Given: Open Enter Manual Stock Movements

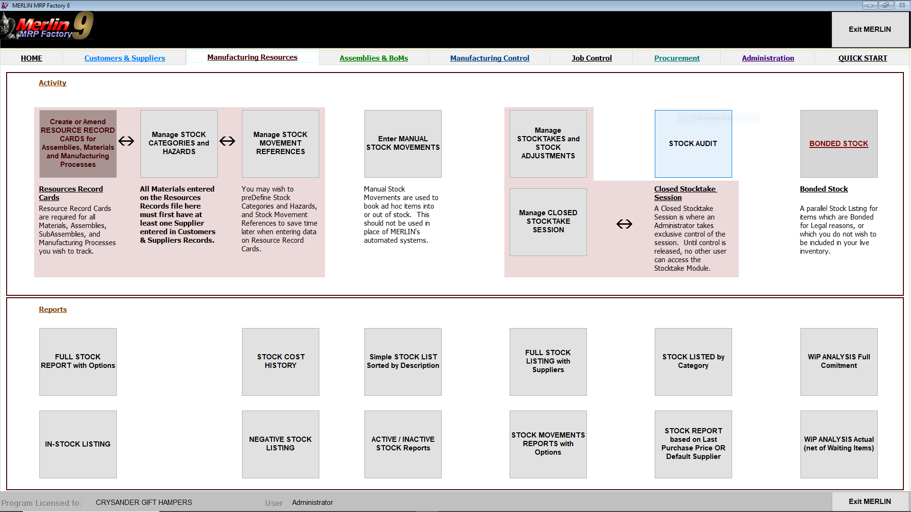Looking at the screenshot, I should click(403, 143).
